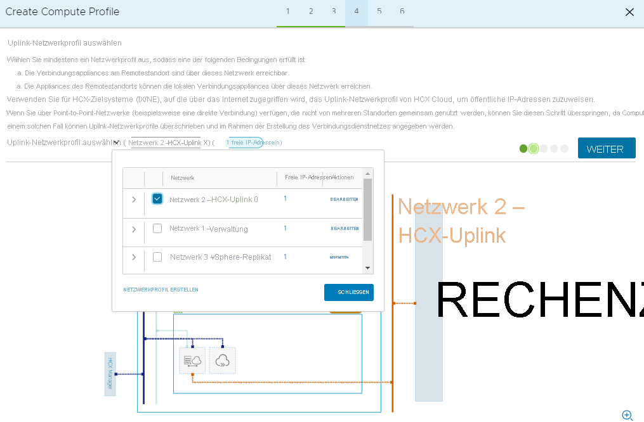Click Netzwerk 3 vSphere-Replikat network name
The width and height of the screenshot is (644, 422).
tap(221, 257)
